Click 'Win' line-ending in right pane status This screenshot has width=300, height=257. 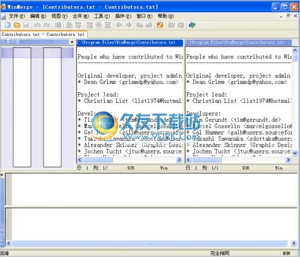pyautogui.click(x=279, y=168)
